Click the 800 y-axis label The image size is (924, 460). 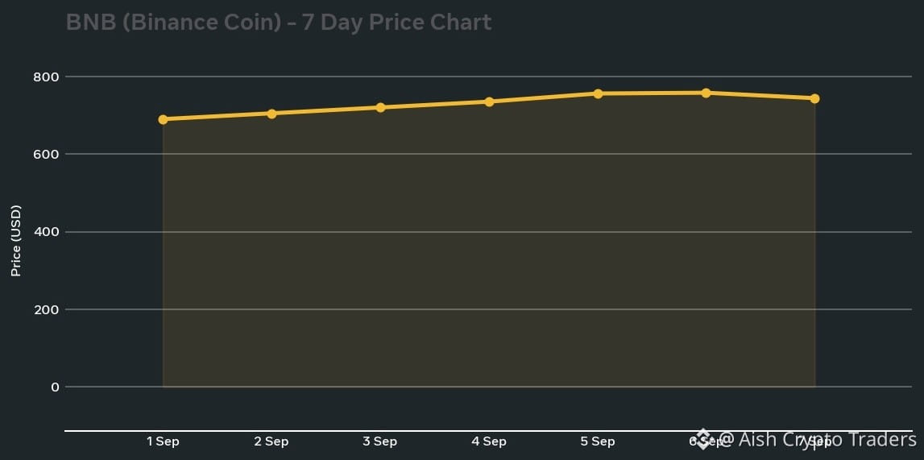click(x=46, y=77)
